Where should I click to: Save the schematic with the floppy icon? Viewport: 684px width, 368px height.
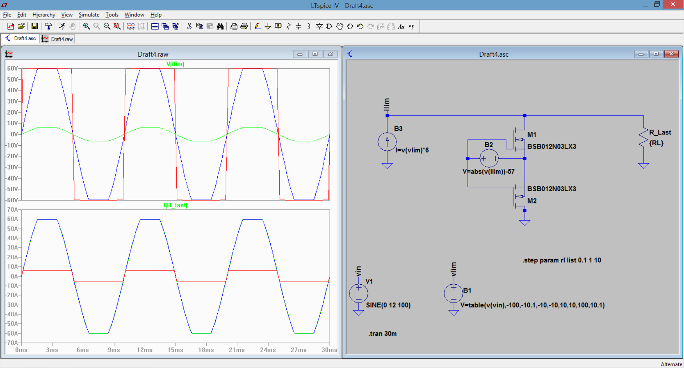pyautogui.click(x=35, y=26)
